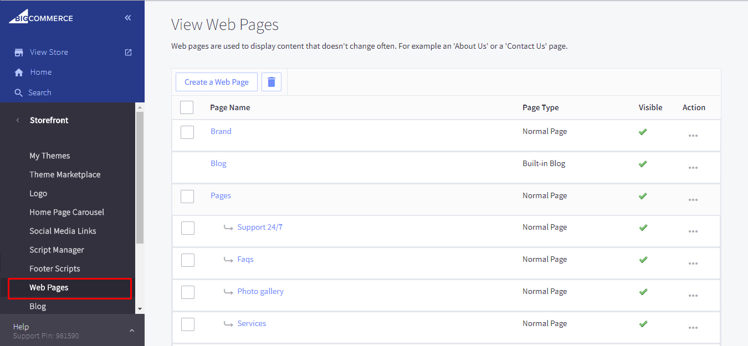Open action menu for Brand page
The image size is (748, 346).
tap(693, 136)
